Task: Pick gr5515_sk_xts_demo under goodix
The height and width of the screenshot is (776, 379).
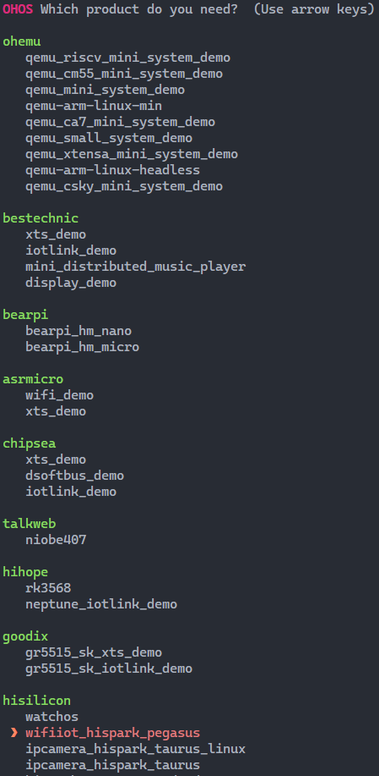Action: click(x=94, y=652)
